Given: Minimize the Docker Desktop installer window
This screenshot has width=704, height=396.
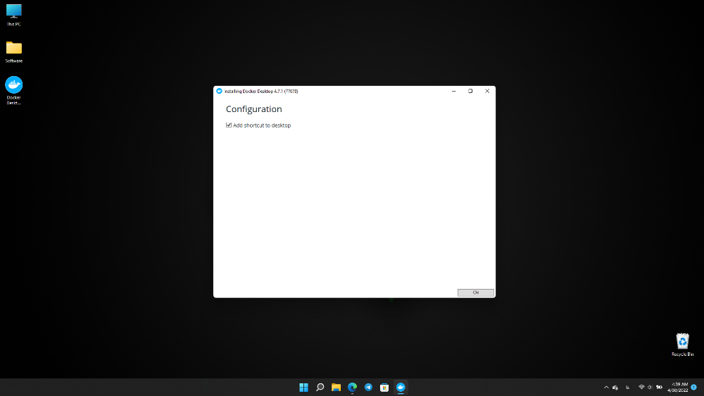Looking at the screenshot, I should pos(454,91).
